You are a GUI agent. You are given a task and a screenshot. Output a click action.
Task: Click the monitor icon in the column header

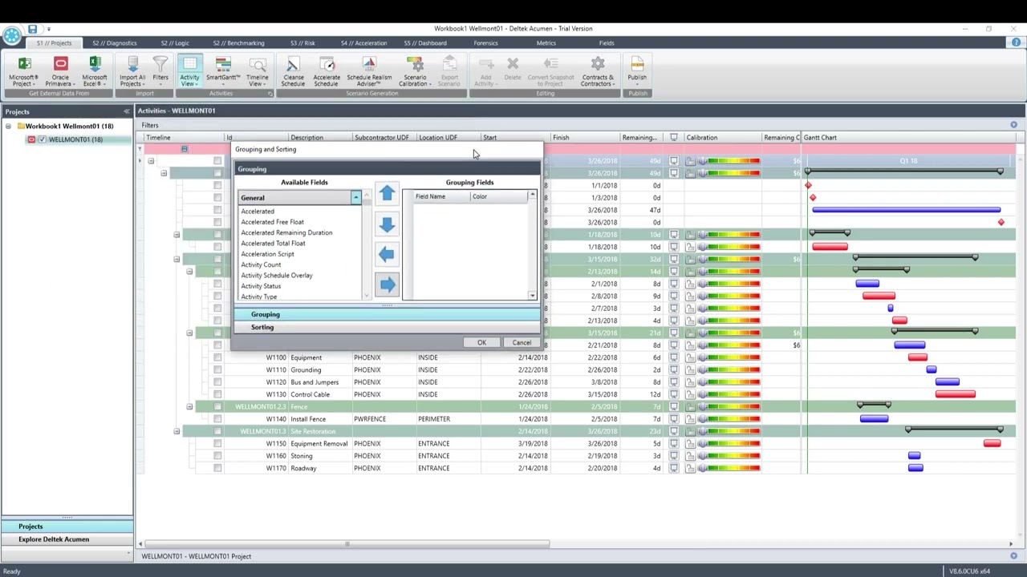coord(674,137)
